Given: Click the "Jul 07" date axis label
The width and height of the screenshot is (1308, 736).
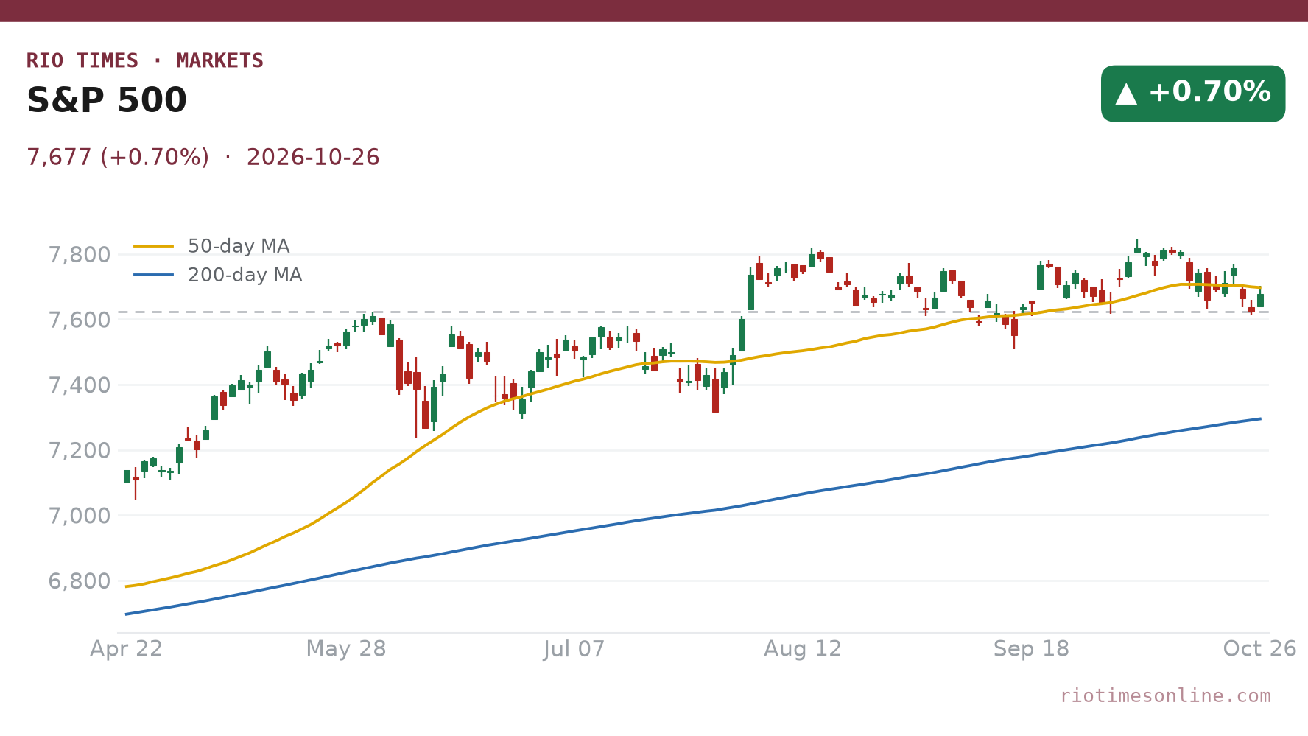Looking at the screenshot, I should 574,649.
